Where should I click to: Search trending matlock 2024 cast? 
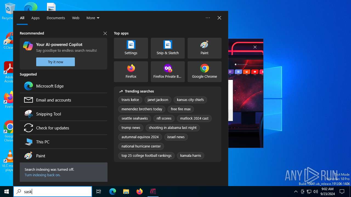click(194, 118)
